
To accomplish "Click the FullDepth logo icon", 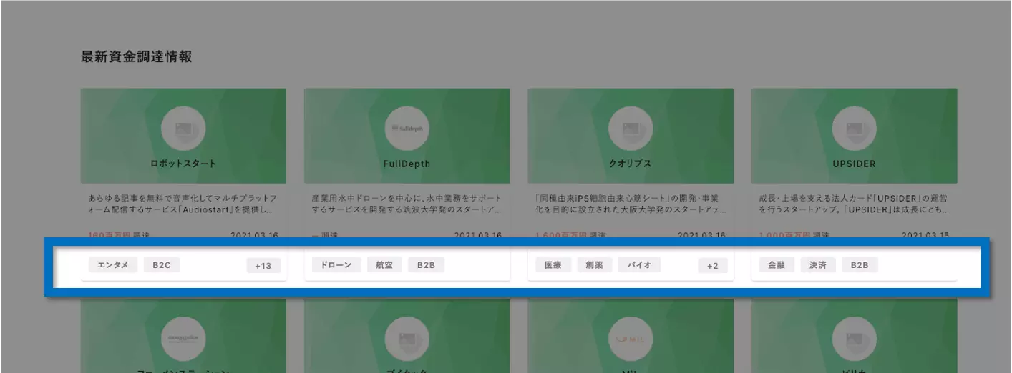I will (407, 129).
